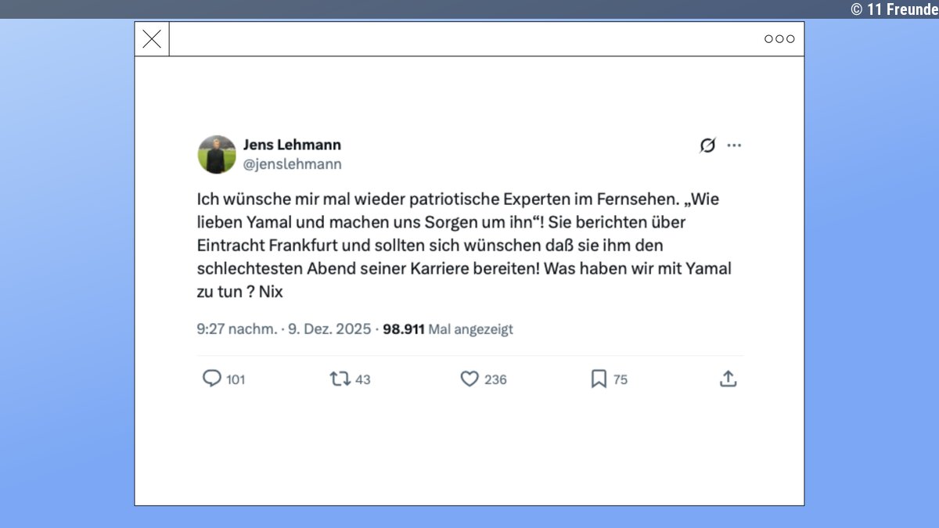Click the © 11 Freunde watermark
This screenshot has height=528, width=939.
[894, 9]
